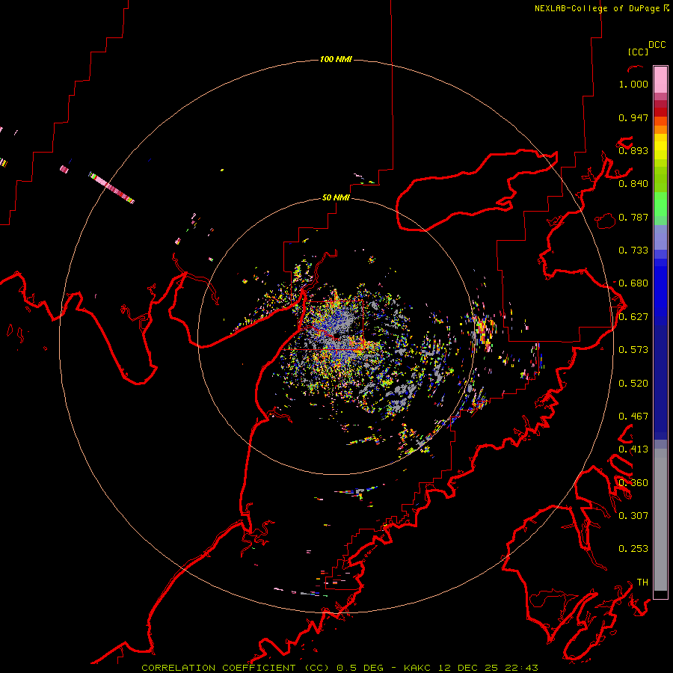Click the 0.573 scale value
The height and width of the screenshot is (673, 673).
[x=633, y=350]
